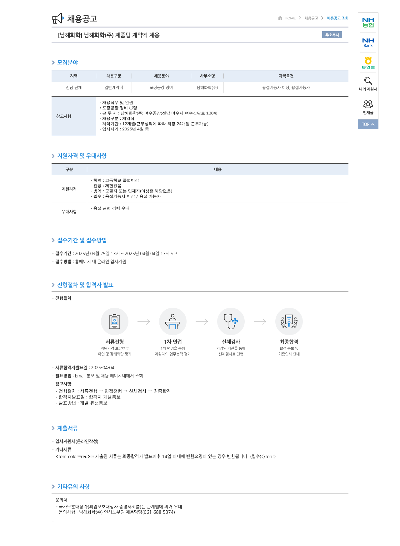Click the 서류합격자발표일 2025-04-04 line
The width and height of the screenshot is (400, 546).
pyautogui.click(x=85, y=368)
